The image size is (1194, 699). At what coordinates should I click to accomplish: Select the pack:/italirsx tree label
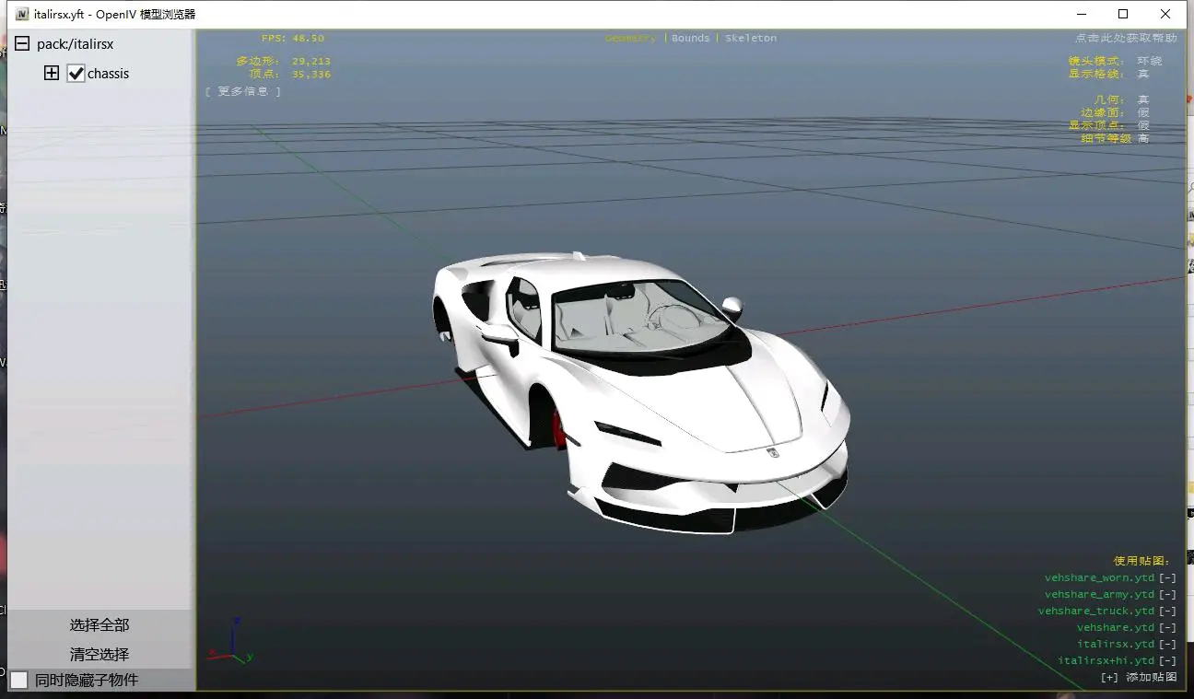point(76,44)
